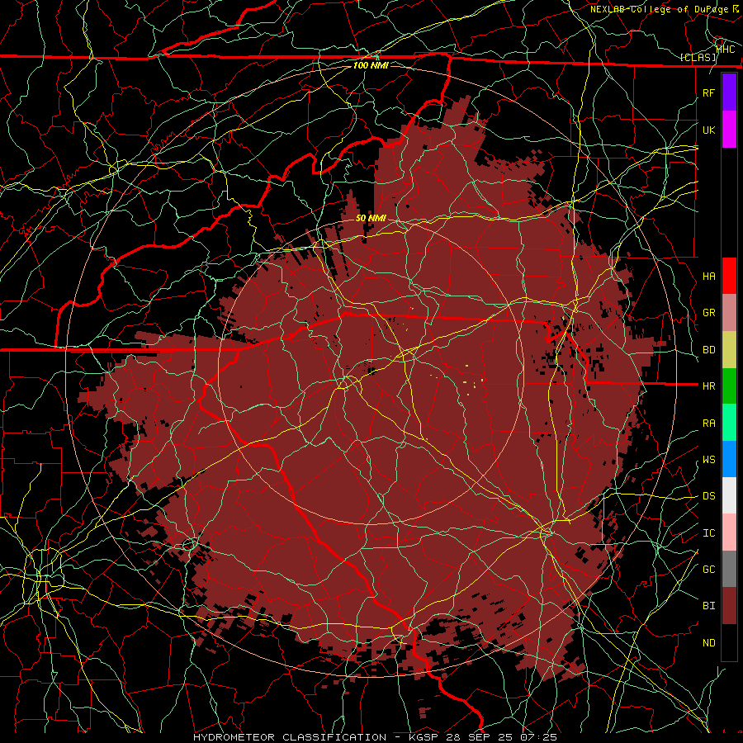The width and height of the screenshot is (743, 743).
Task: Click the blue WS legend color swatch
Action: 729,459
